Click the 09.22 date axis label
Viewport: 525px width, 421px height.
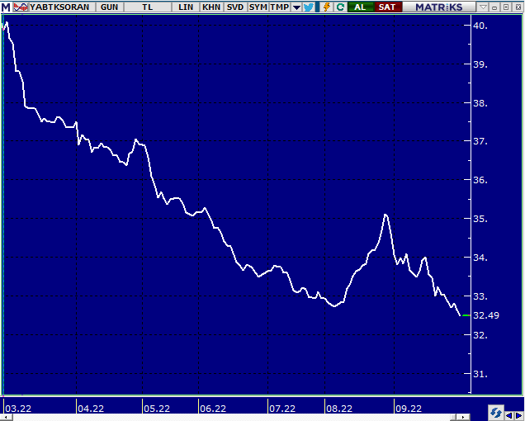pos(409,409)
